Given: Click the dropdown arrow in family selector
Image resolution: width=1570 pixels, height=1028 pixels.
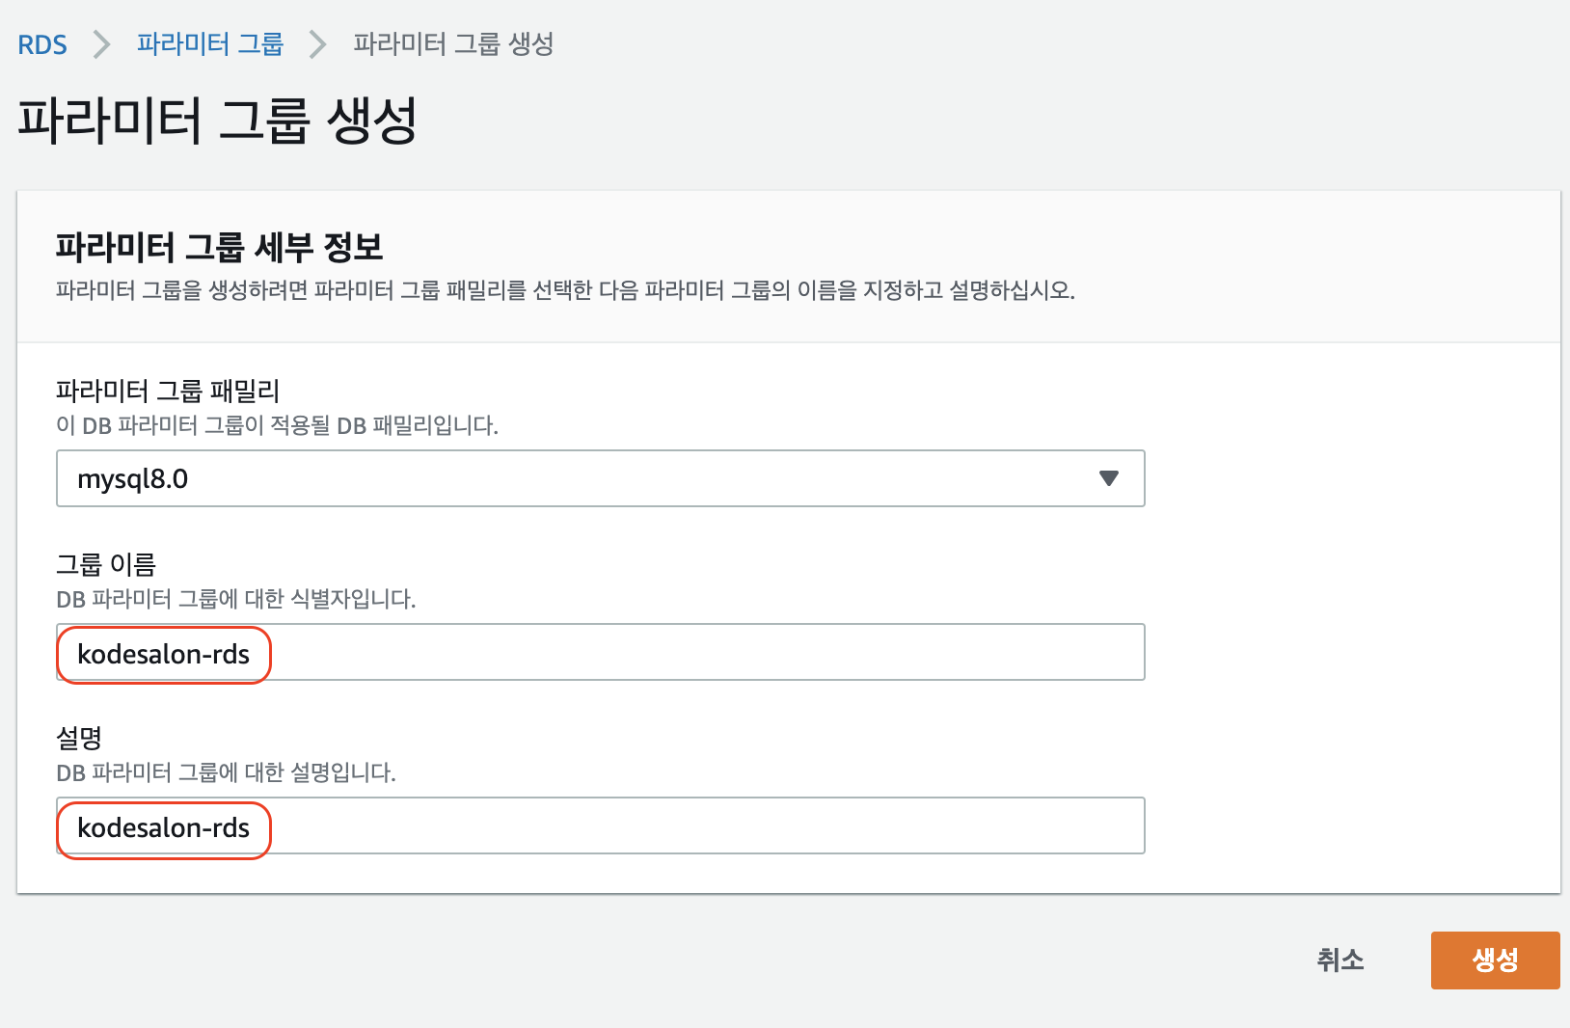Looking at the screenshot, I should pos(1108,478).
